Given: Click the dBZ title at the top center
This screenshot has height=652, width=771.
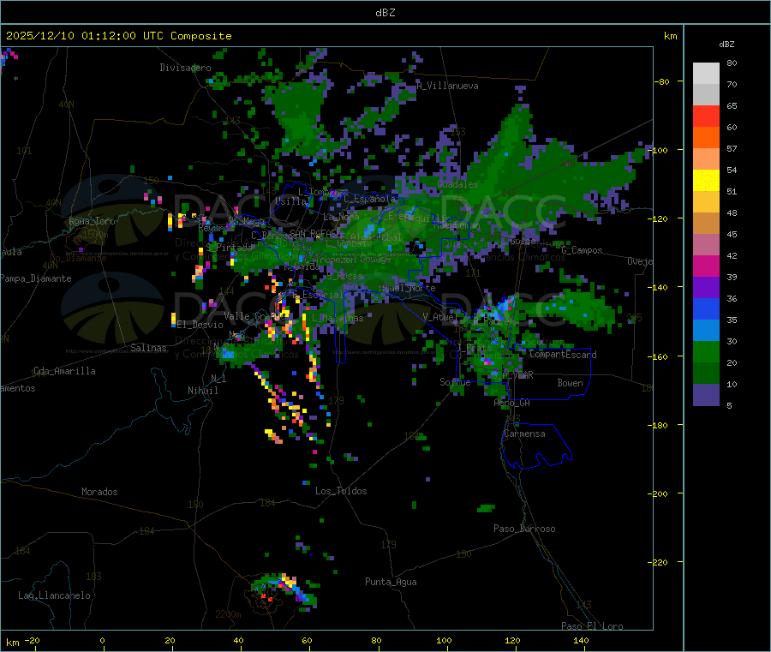Looking at the screenshot, I should click(x=385, y=13).
